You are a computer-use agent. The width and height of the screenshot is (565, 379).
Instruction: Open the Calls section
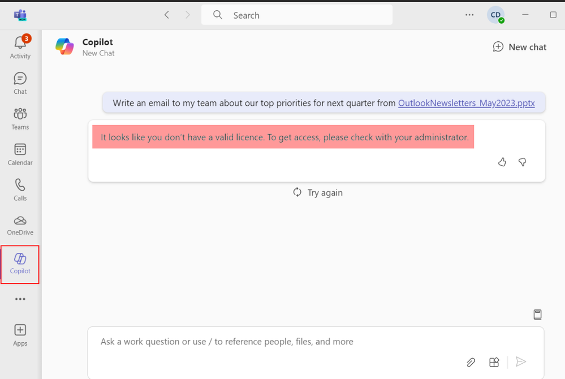(x=20, y=189)
